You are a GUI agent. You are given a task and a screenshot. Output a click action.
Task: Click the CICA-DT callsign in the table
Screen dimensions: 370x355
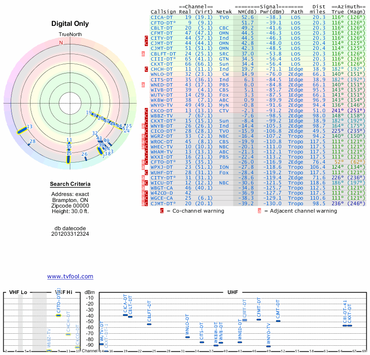click(162, 17)
